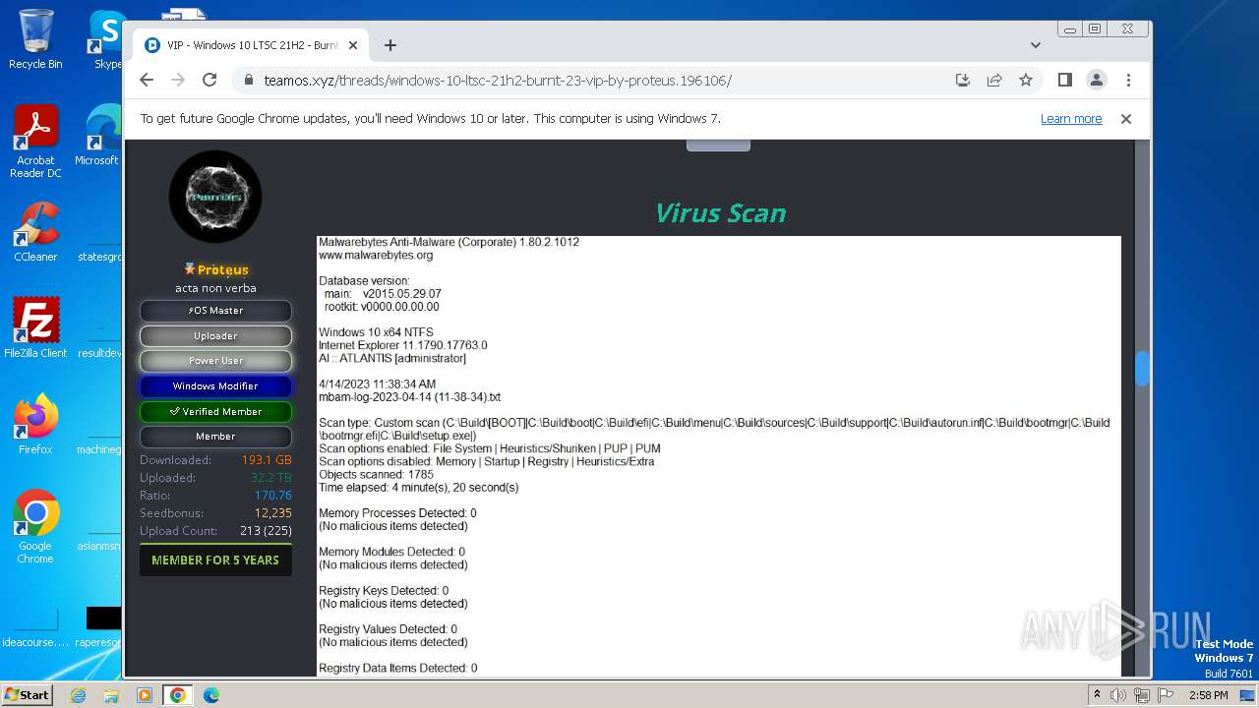Viewport: 1259px width, 708px height.
Task: Click the forward navigation arrow
Action: [178, 81]
